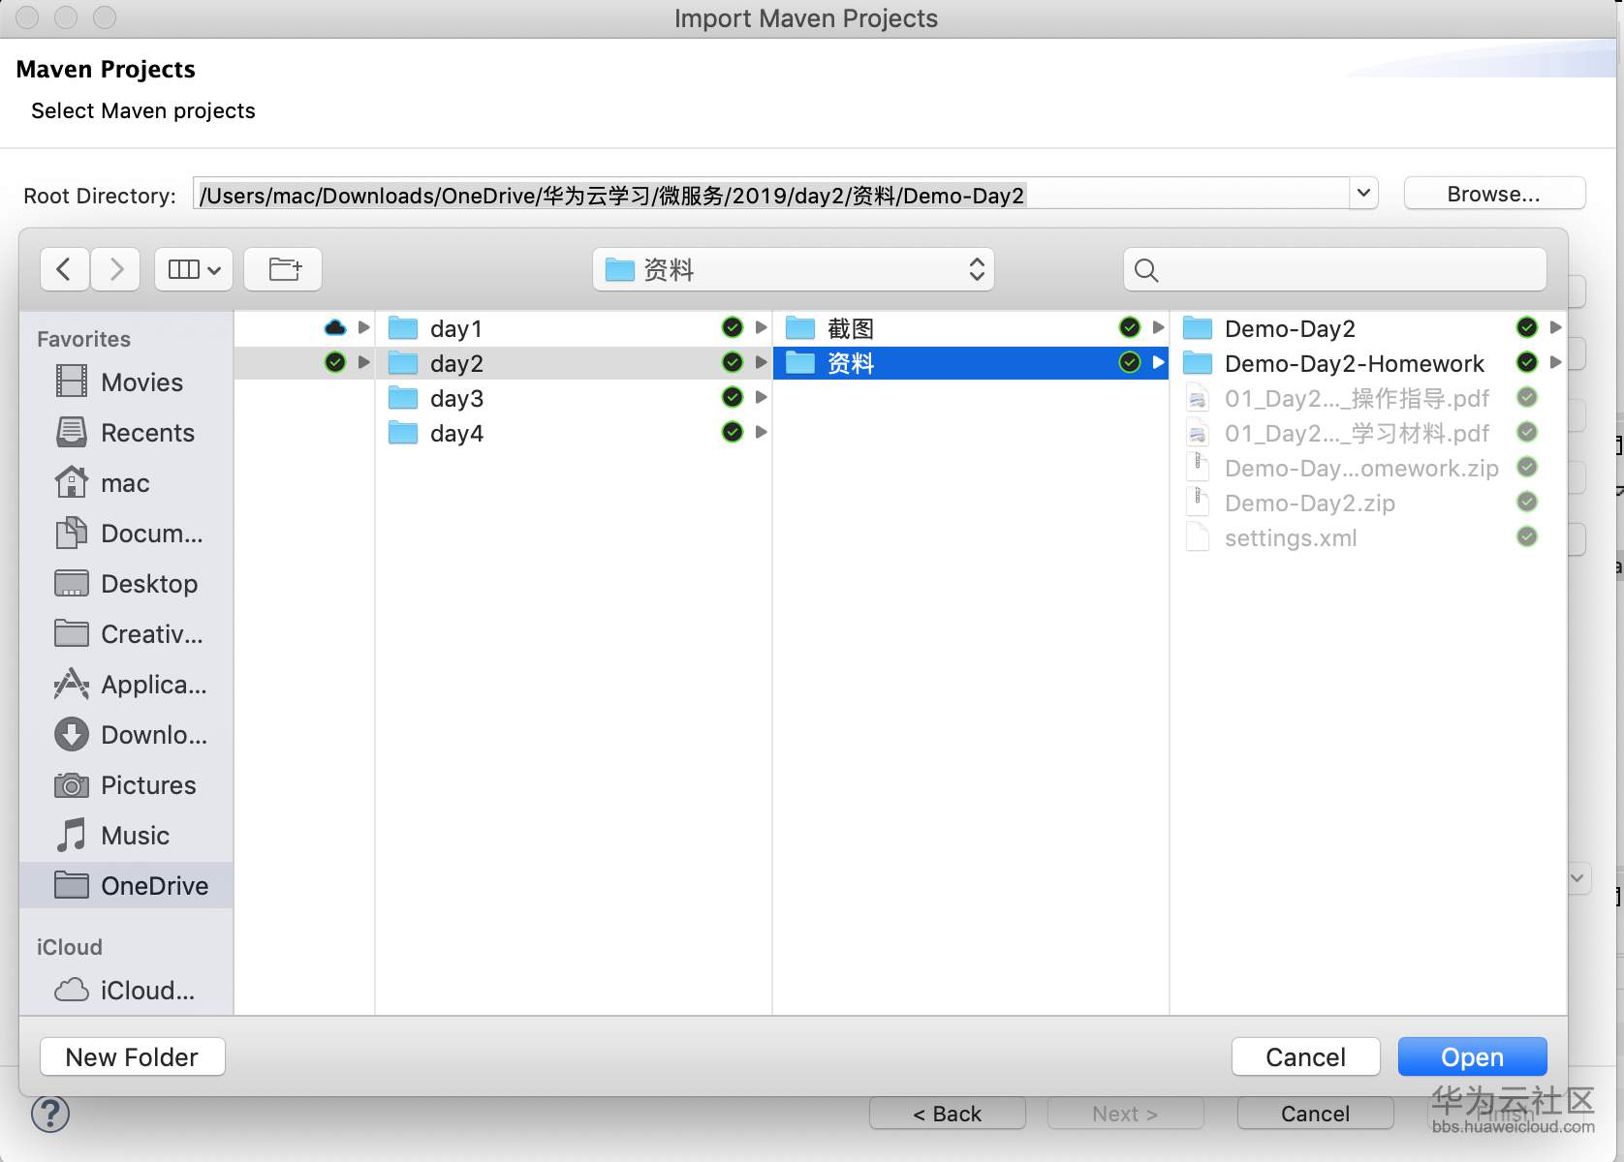
Task: Open Desktop in sidebar
Action: pos(126,583)
